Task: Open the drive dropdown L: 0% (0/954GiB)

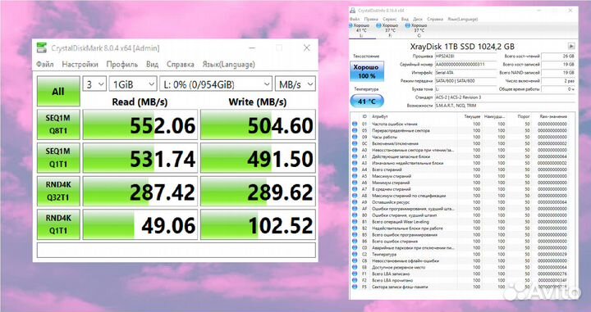Action: 216,84
